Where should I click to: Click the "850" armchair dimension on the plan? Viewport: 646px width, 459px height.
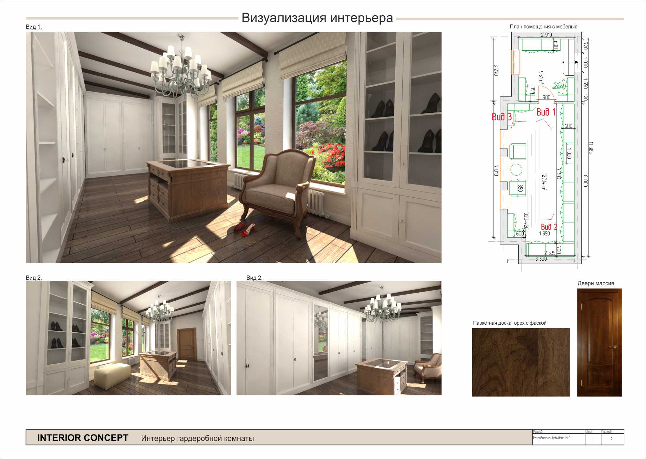click(x=520, y=188)
